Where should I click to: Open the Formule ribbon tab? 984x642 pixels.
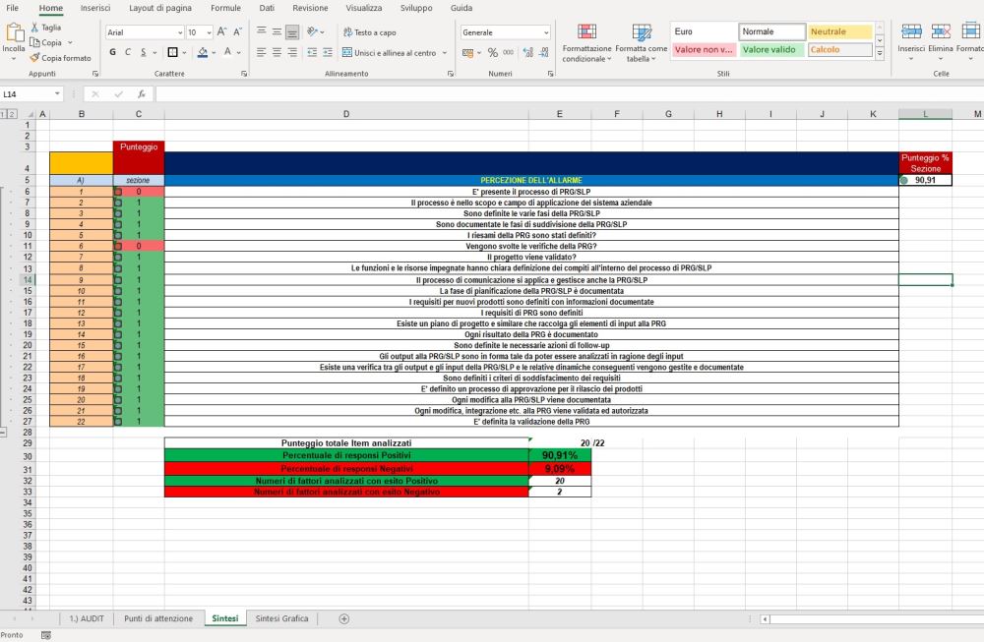pyautogui.click(x=225, y=8)
